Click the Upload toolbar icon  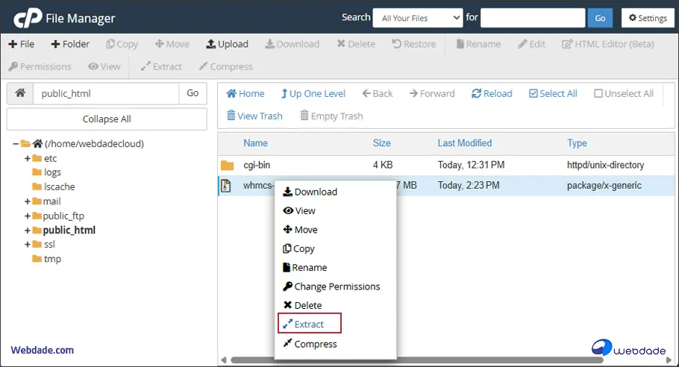[227, 44]
